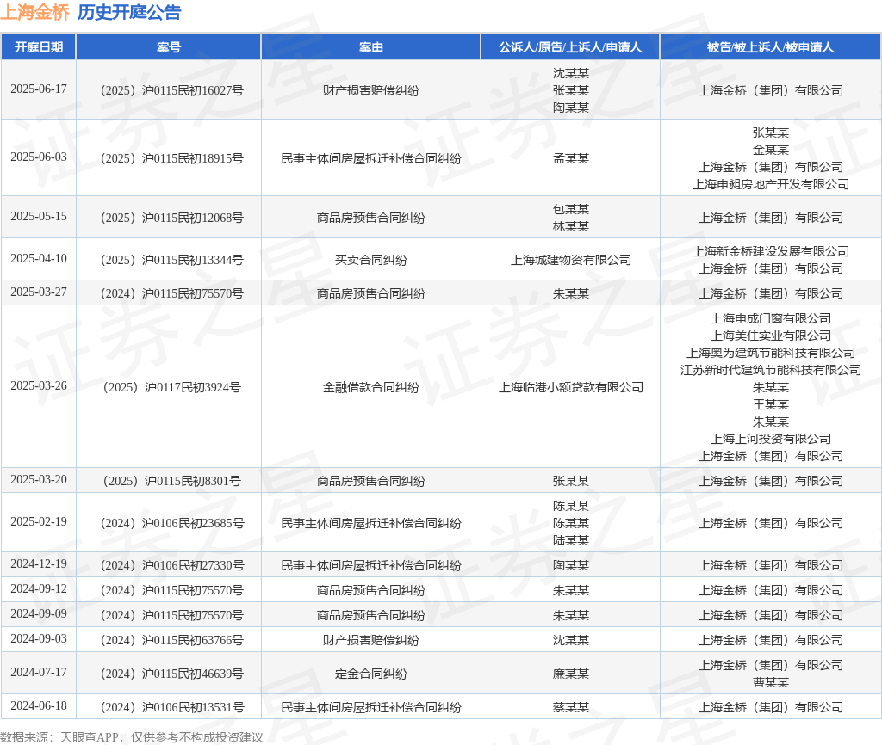Click defendant 曹某某

(x=771, y=682)
